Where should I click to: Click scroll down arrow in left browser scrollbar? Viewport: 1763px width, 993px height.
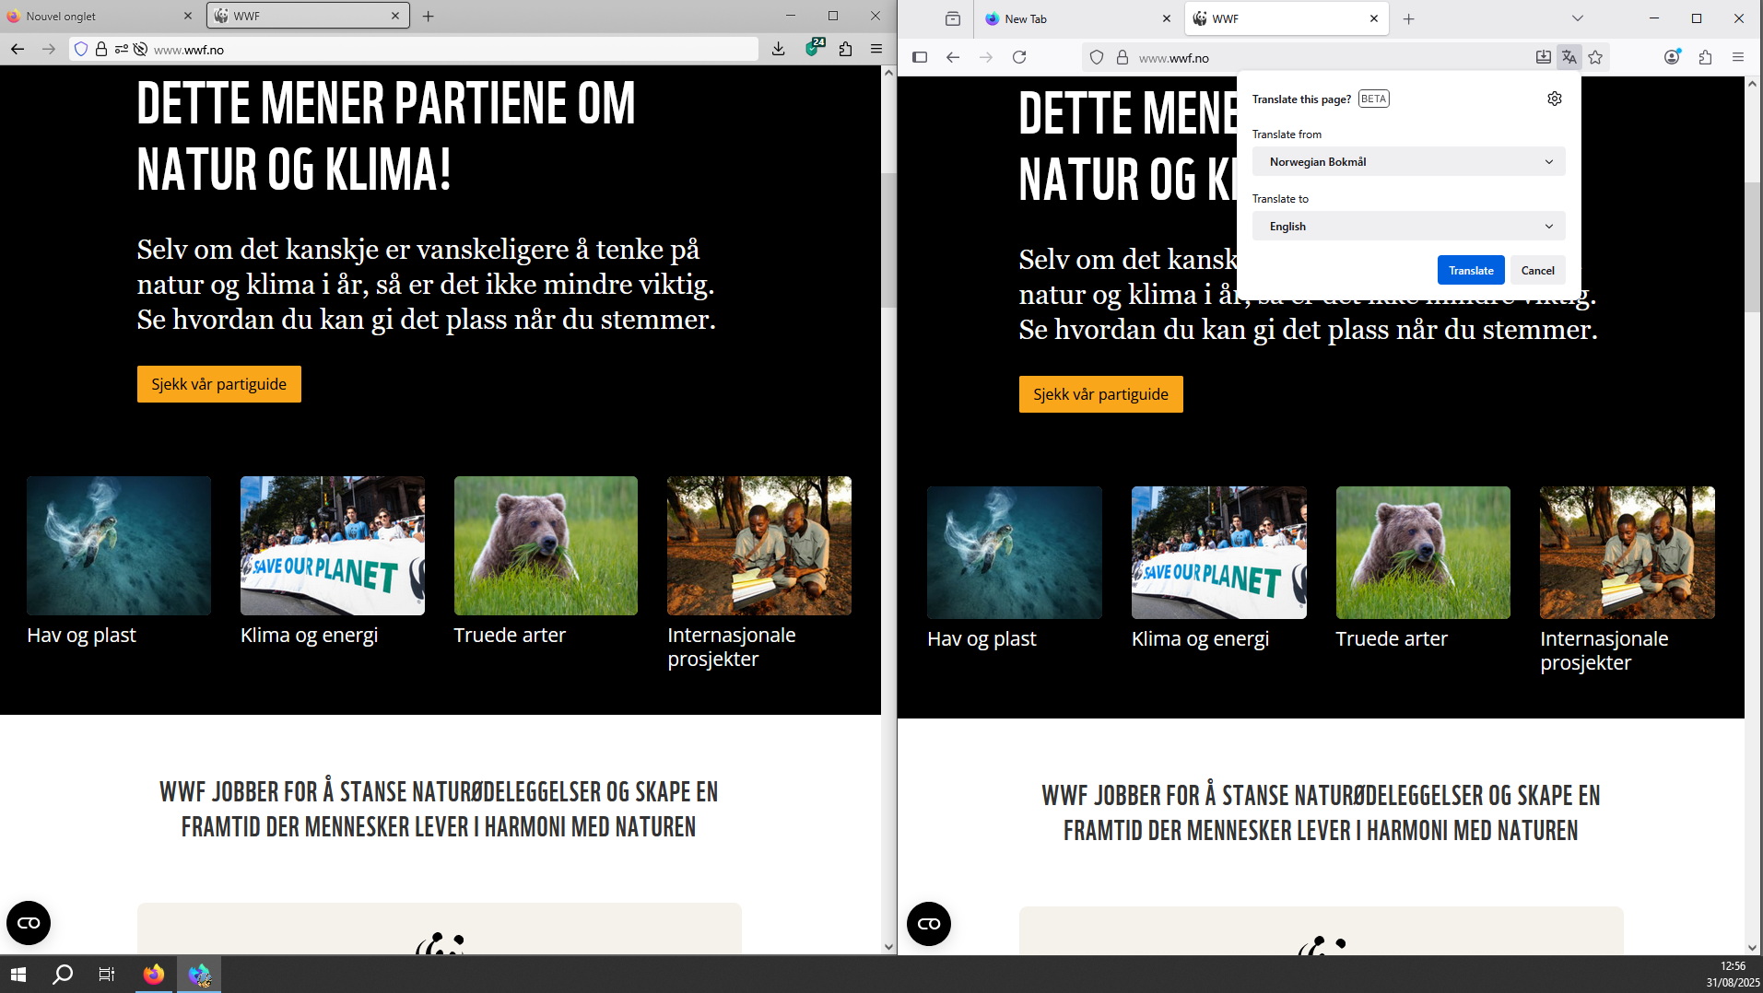[x=888, y=946]
